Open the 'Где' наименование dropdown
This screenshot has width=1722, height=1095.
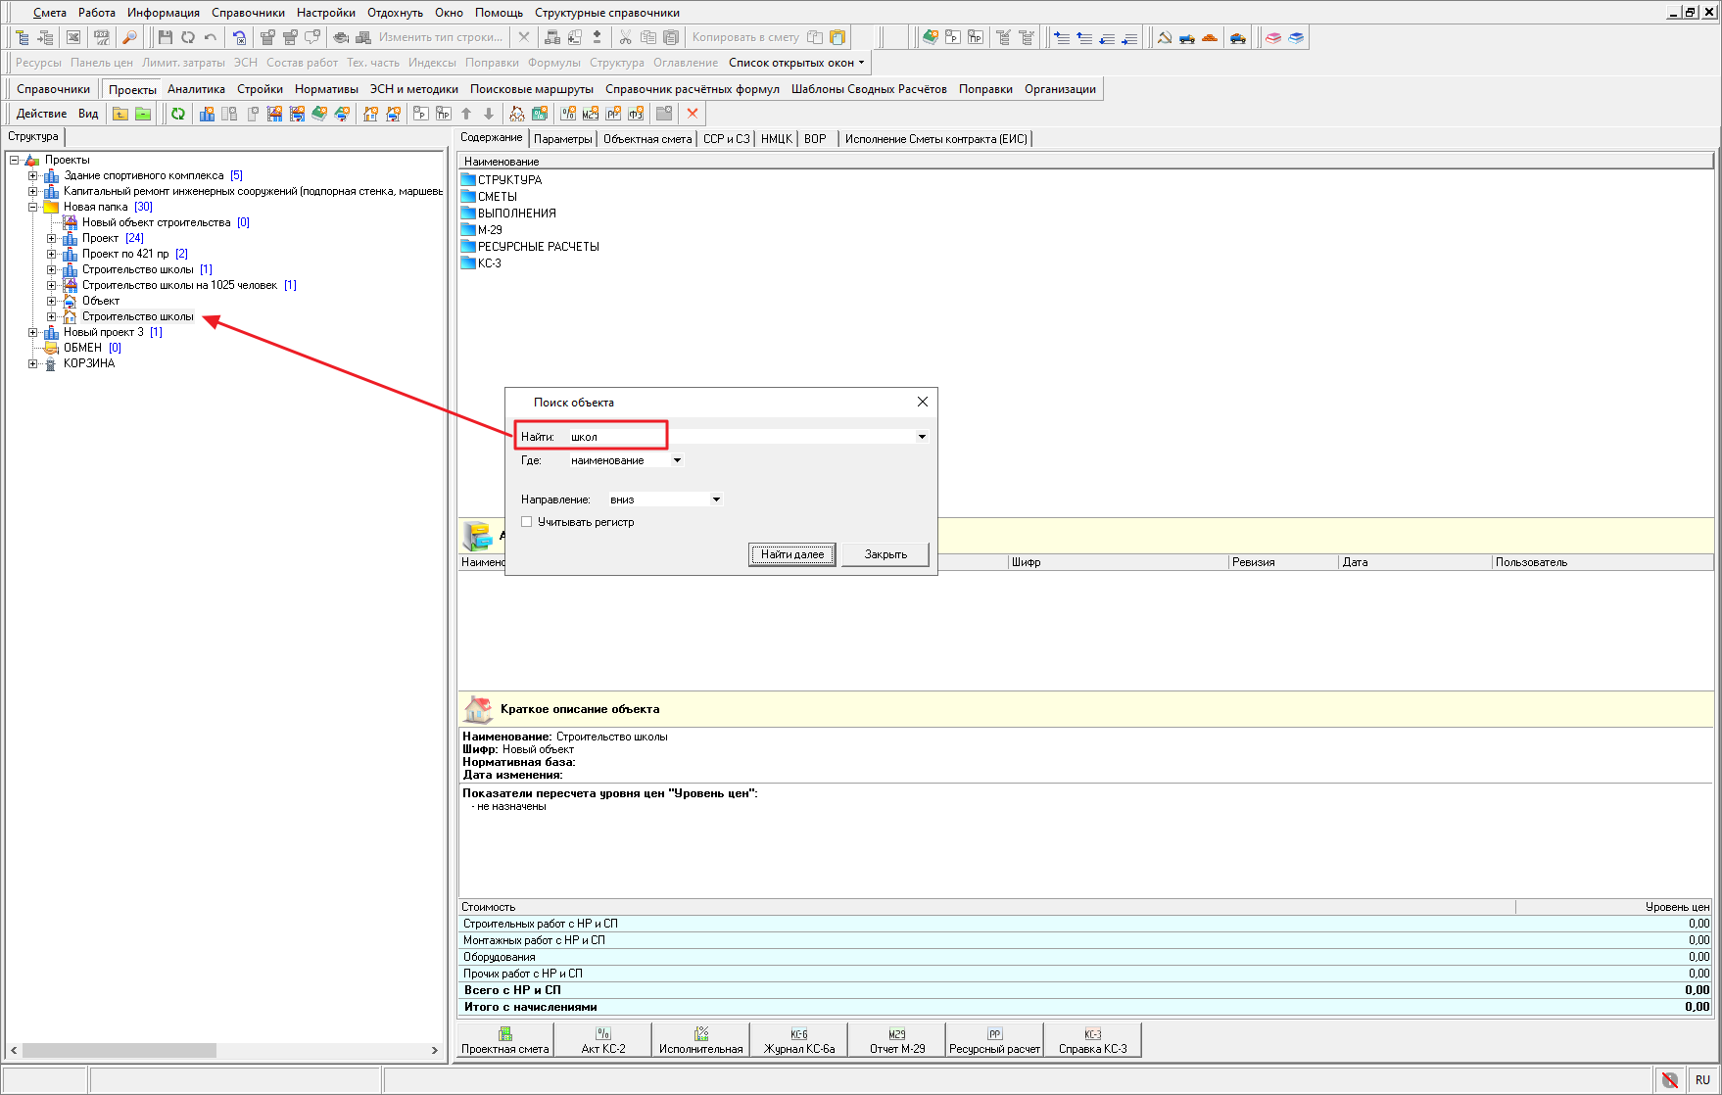coord(677,460)
